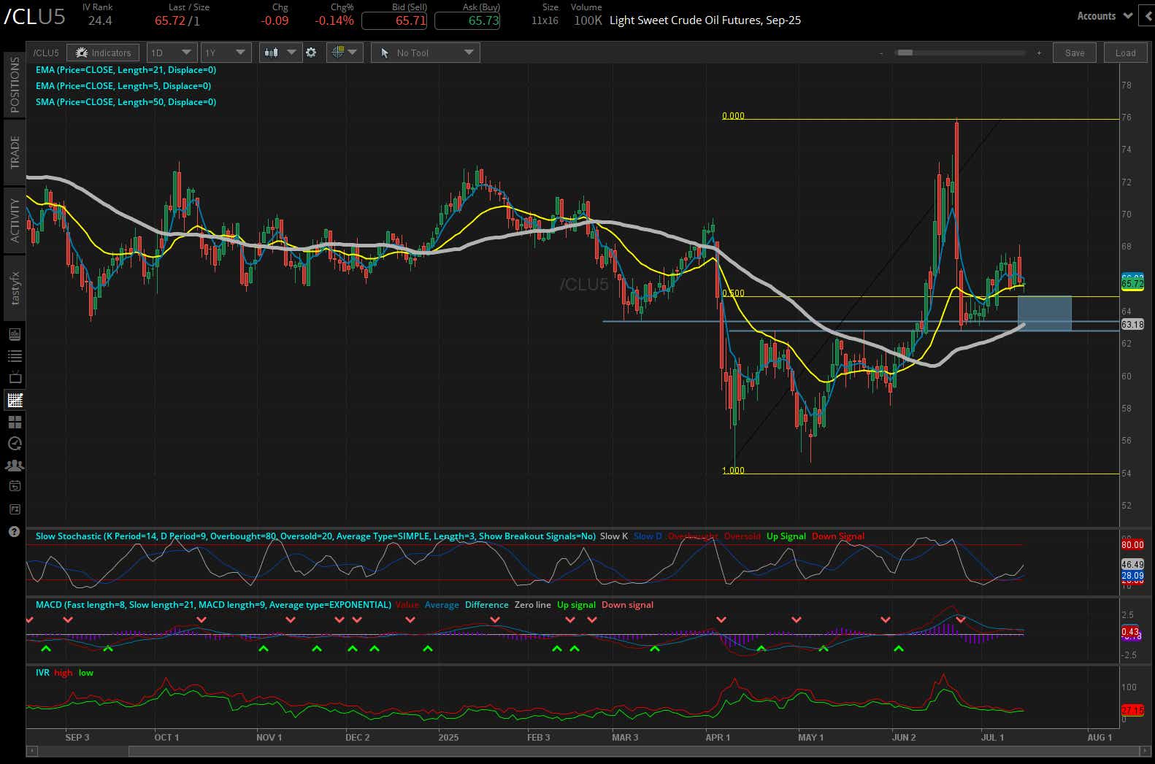
Task: Open the four-square layout icon
Action: (x=15, y=422)
